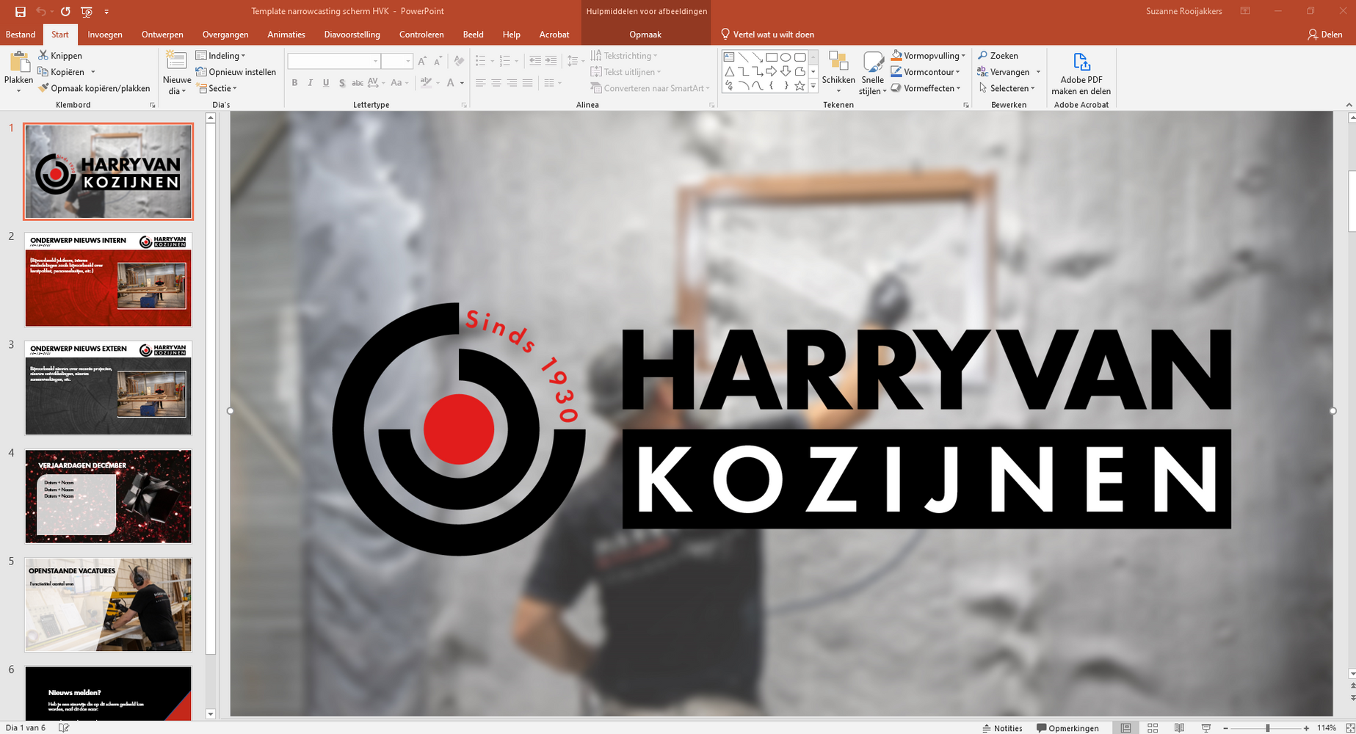Share the presentation with Delen
Viewport: 1356px width, 734px height.
tap(1325, 34)
